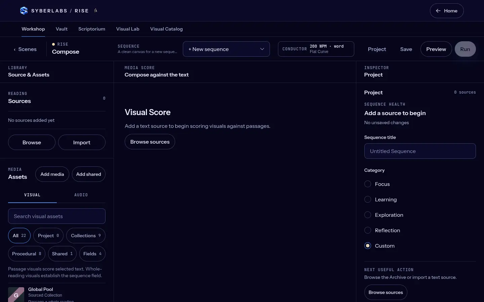The width and height of the screenshot is (484, 302).
Task: Import a reading source
Action: pyautogui.click(x=82, y=142)
